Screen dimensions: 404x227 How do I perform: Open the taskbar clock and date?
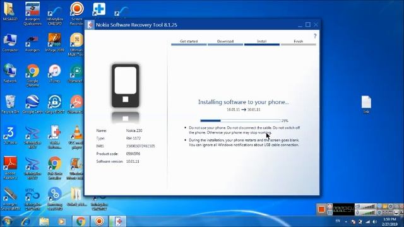tap(389, 221)
